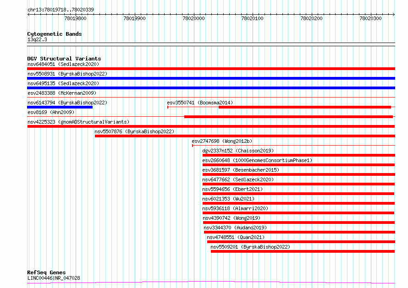The image size is (408, 288).
Task: Click the red bar under nsv3344370
Action: [299, 232]
